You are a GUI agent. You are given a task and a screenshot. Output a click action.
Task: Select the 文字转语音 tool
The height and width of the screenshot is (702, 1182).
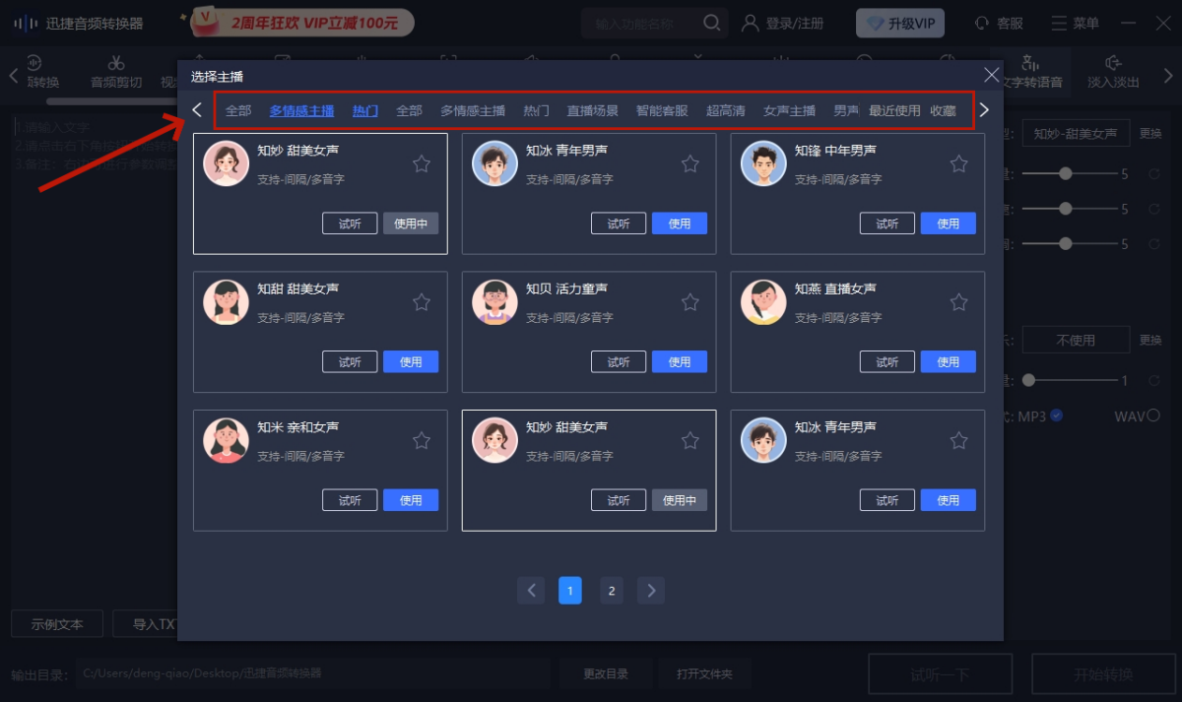coord(1031,73)
